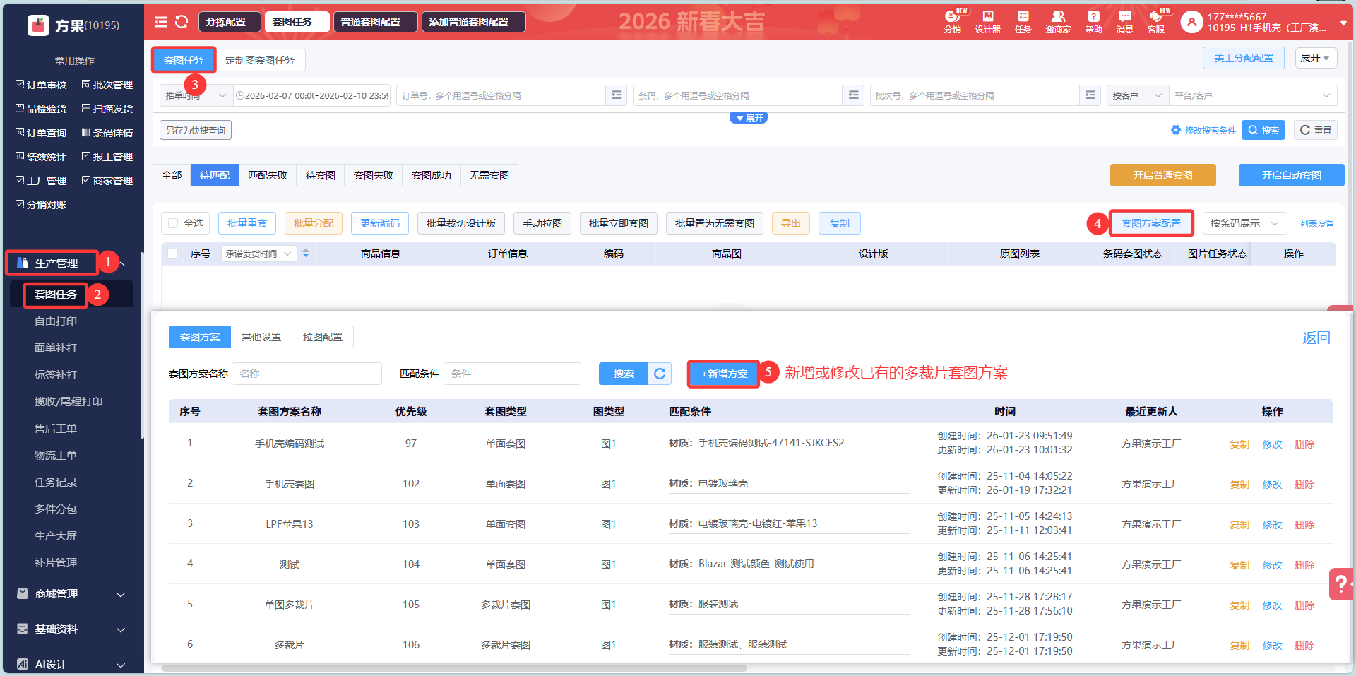Switch to the 匹配失败 status tab
Image resolution: width=1356 pixels, height=676 pixels.
268,175
